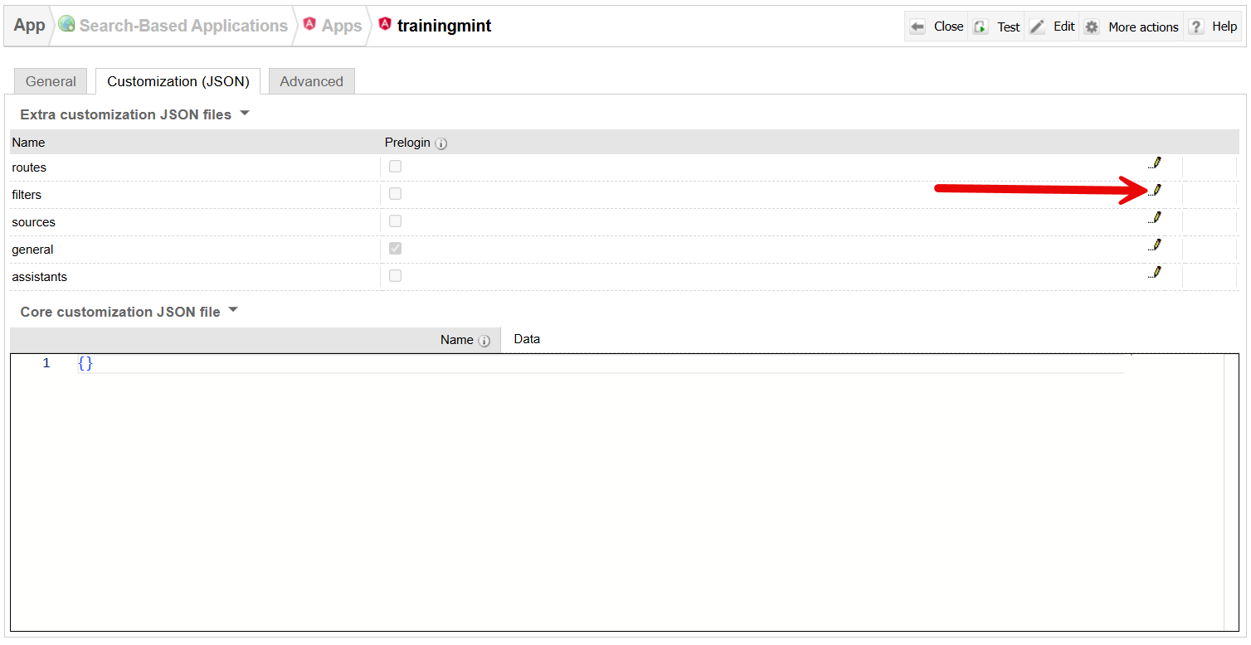
Task: Select the routes row name
Action: (x=29, y=167)
